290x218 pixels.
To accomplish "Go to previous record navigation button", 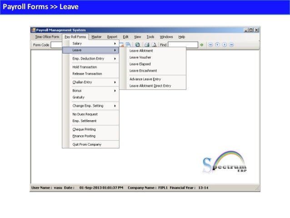I will coord(217,45).
